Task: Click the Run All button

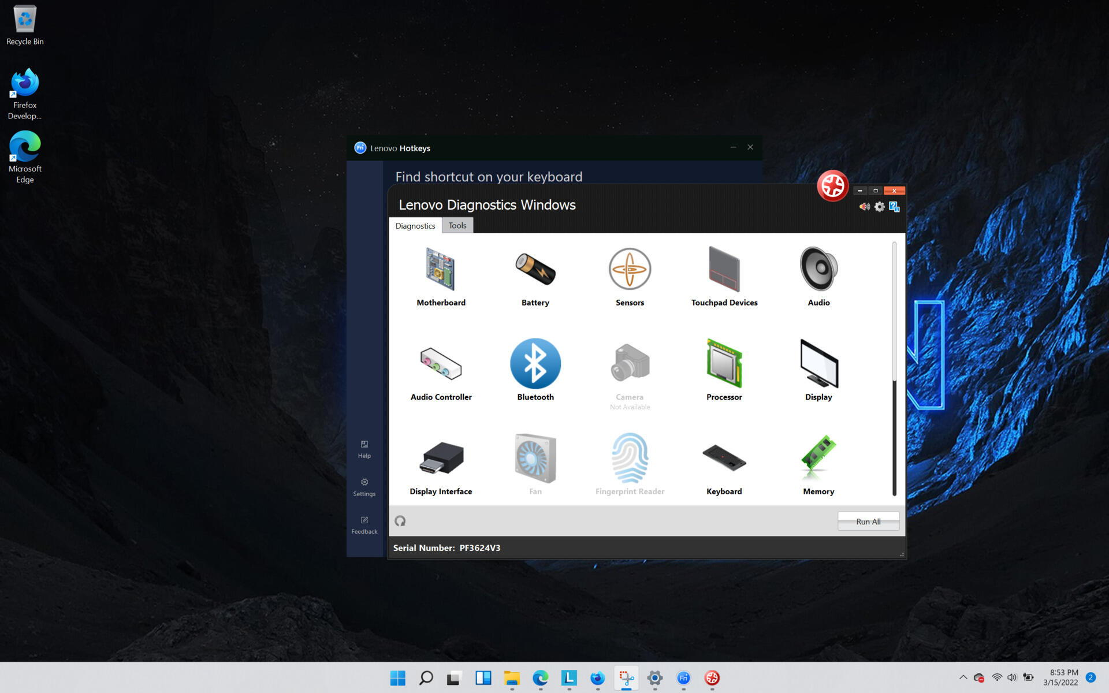Action: pos(868,521)
